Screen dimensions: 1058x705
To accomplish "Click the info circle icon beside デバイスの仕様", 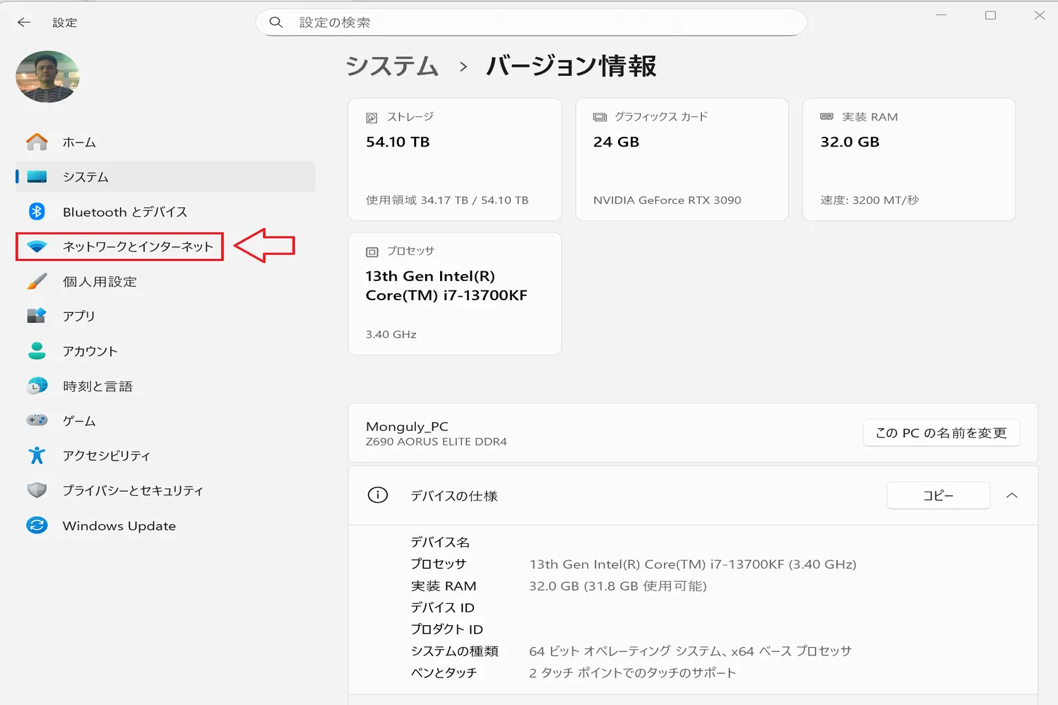I will pos(377,495).
